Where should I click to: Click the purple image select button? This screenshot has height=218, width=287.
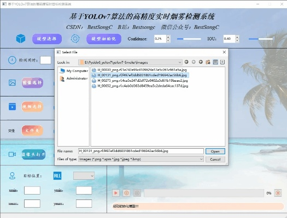pyautogui.click(x=32, y=83)
